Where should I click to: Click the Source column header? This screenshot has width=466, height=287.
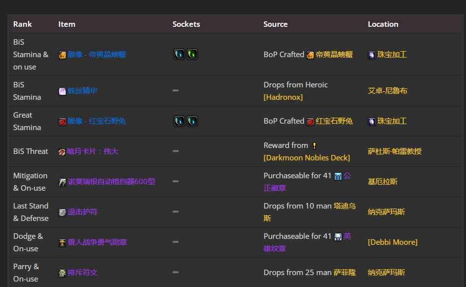pos(275,24)
